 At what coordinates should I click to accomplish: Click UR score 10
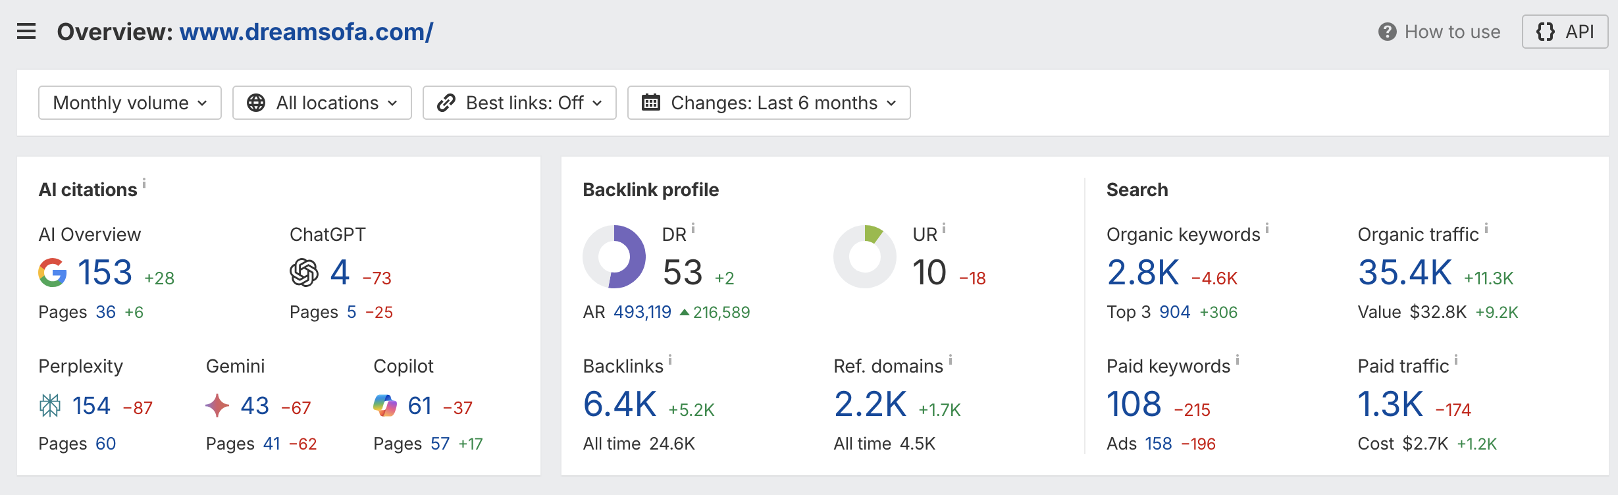tap(929, 273)
